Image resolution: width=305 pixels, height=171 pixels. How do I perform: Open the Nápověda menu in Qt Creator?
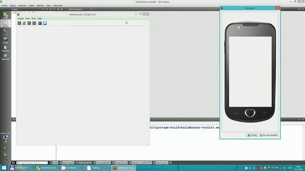coord(58,5)
